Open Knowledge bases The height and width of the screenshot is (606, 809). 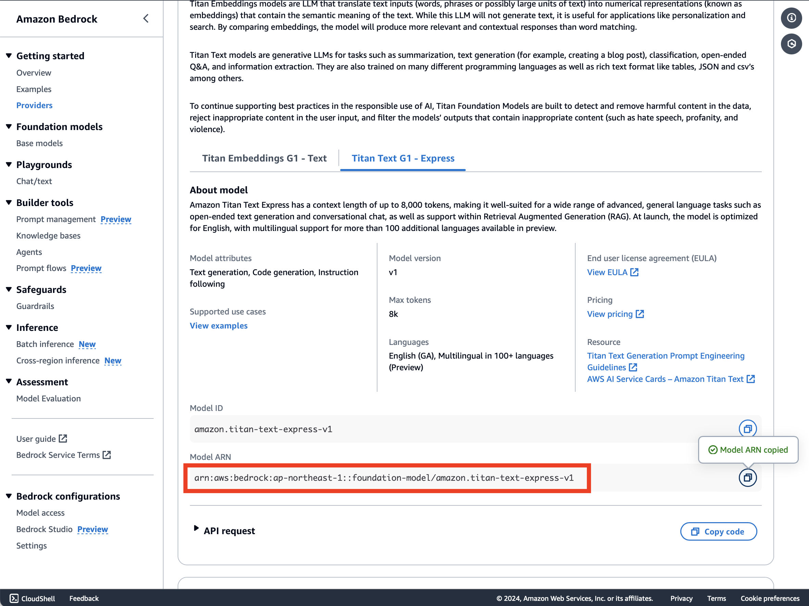pyautogui.click(x=48, y=235)
